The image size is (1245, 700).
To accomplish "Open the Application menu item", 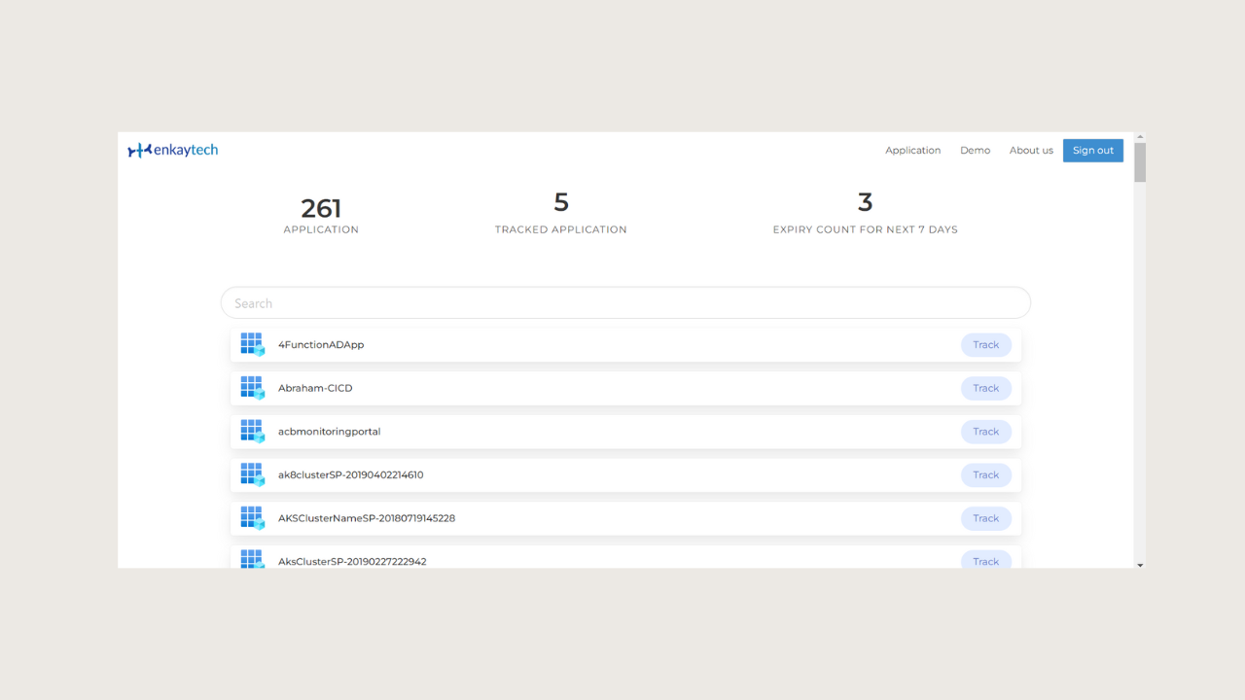I will tap(912, 151).
